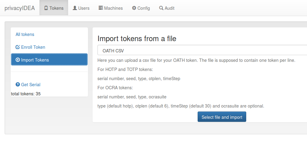The image size is (307, 145).
Task: Click the edit icon next to Enroll Token
Action: (x=18, y=47)
